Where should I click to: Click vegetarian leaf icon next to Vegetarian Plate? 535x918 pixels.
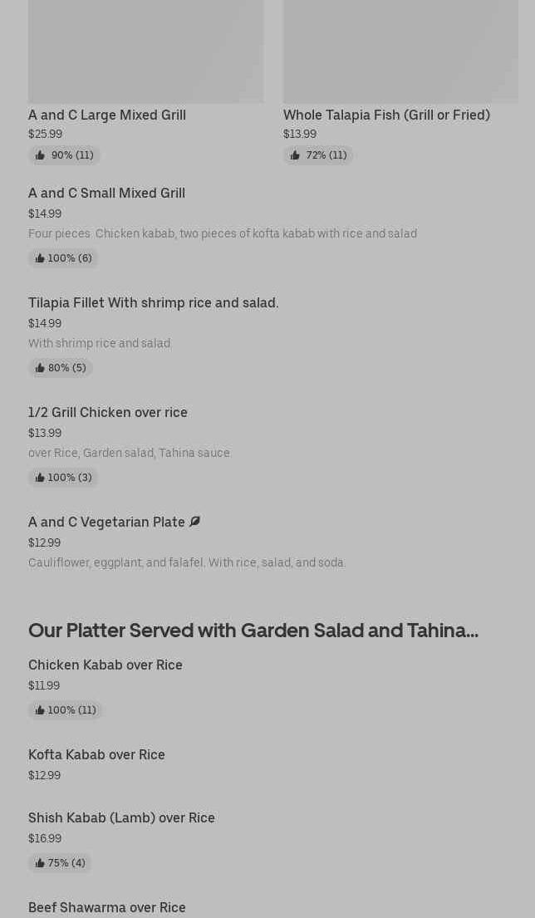(194, 522)
